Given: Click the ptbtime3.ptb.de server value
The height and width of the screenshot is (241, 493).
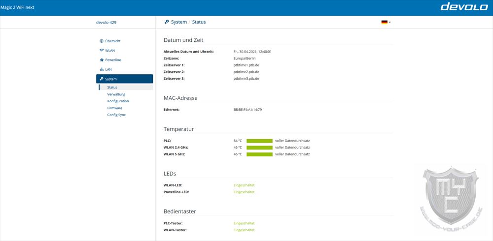Looking at the screenshot, I should point(246,79).
